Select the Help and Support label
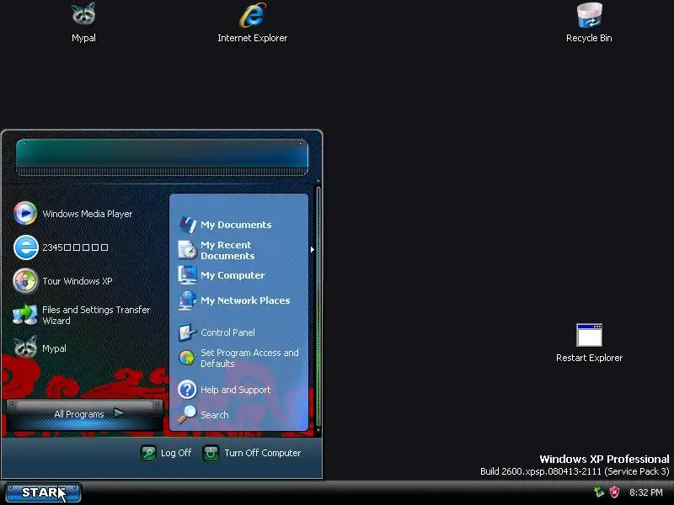Image resolution: width=674 pixels, height=505 pixels. (x=236, y=390)
